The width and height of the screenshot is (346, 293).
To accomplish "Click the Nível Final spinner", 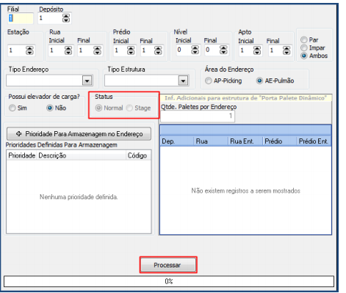I will pyautogui.click(x=223, y=50).
